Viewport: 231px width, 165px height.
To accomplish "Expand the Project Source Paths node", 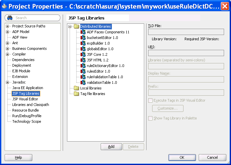I will (x=7, y=26).
